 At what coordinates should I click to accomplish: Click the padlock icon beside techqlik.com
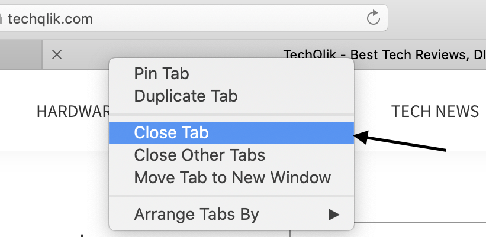(1, 20)
